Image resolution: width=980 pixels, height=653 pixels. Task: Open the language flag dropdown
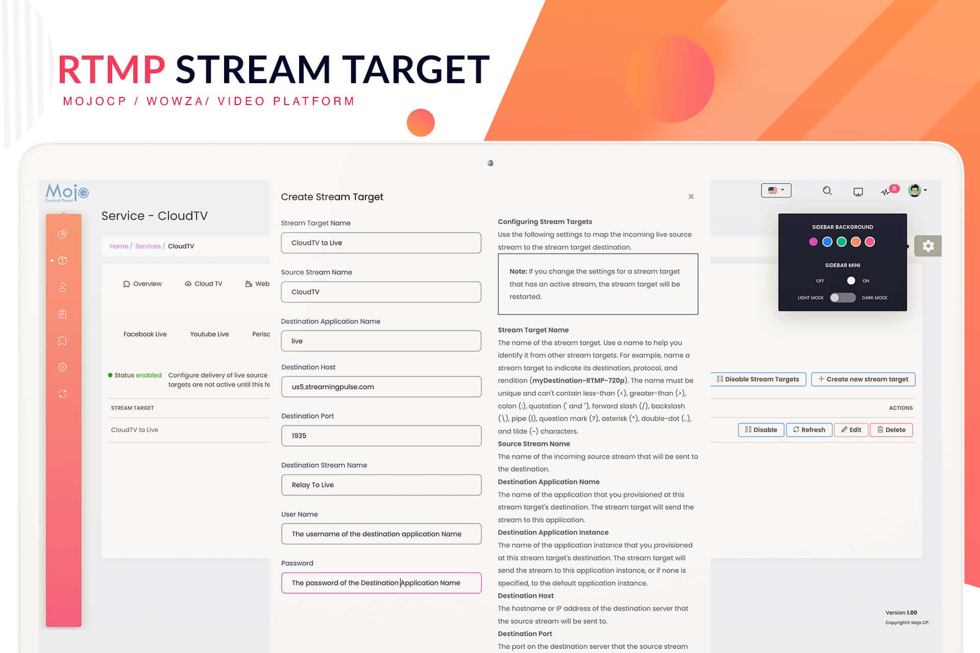tap(776, 190)
